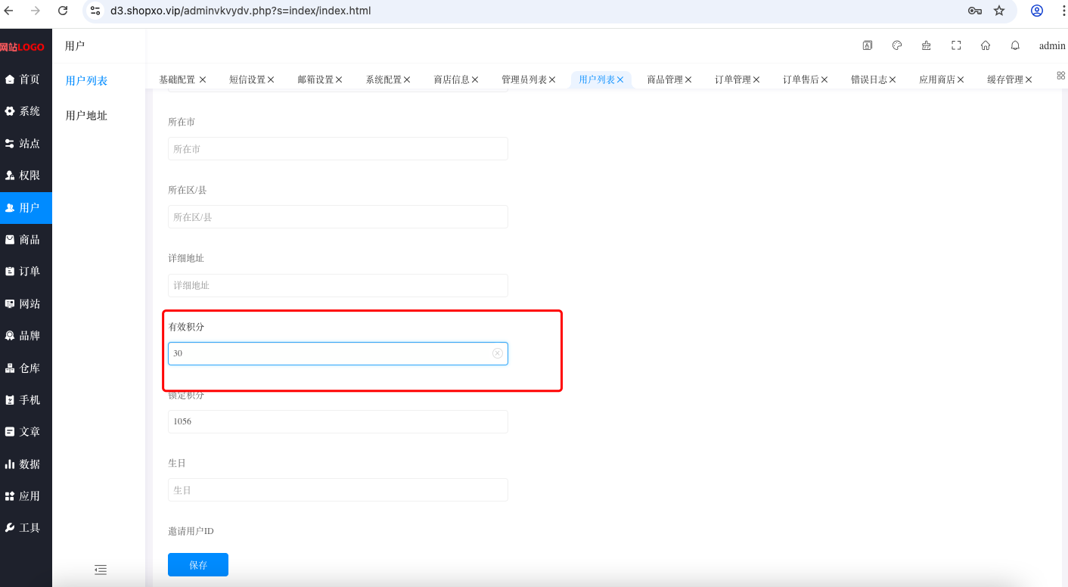Screen dimensions: 1068x587
Task: Open 用户地址 in the submenu
Action: pos(86,116)
